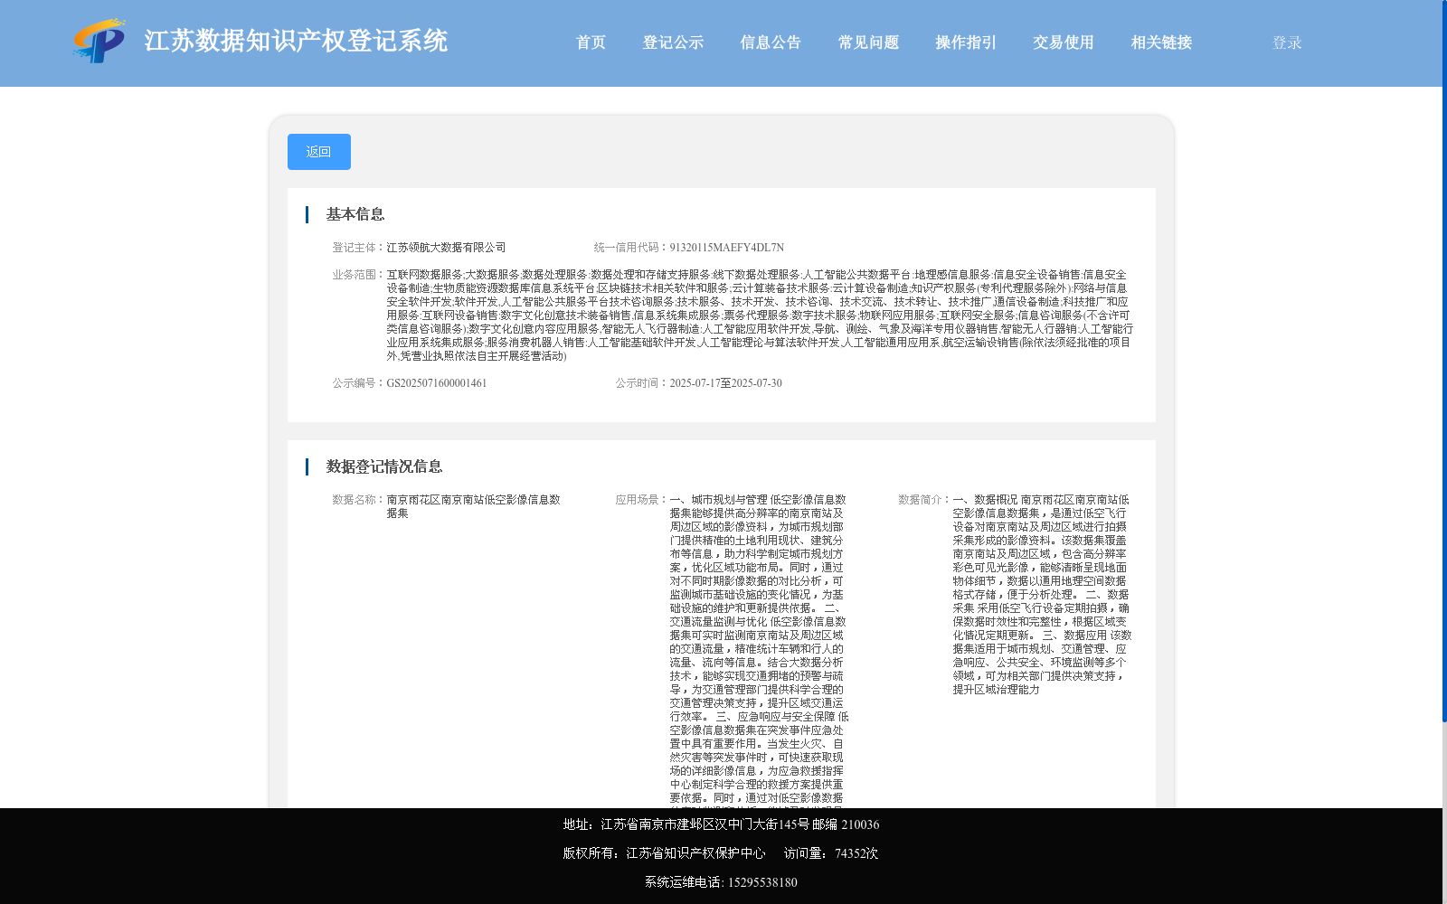The image size is (1447, 904).
Task: Open the 信息公告 menu item
Action: click(771, 42)
